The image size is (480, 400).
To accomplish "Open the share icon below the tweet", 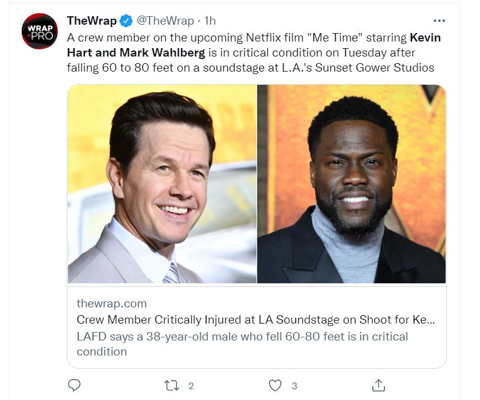I will 378,385.
